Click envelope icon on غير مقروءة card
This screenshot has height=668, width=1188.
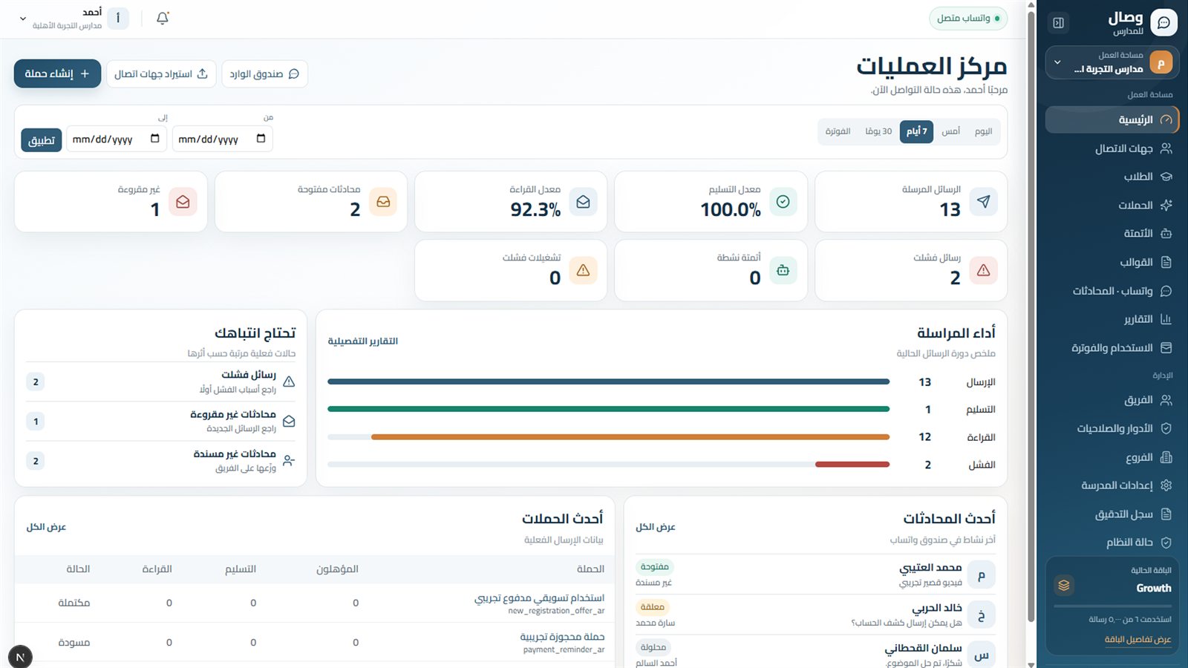coord(183,202)
